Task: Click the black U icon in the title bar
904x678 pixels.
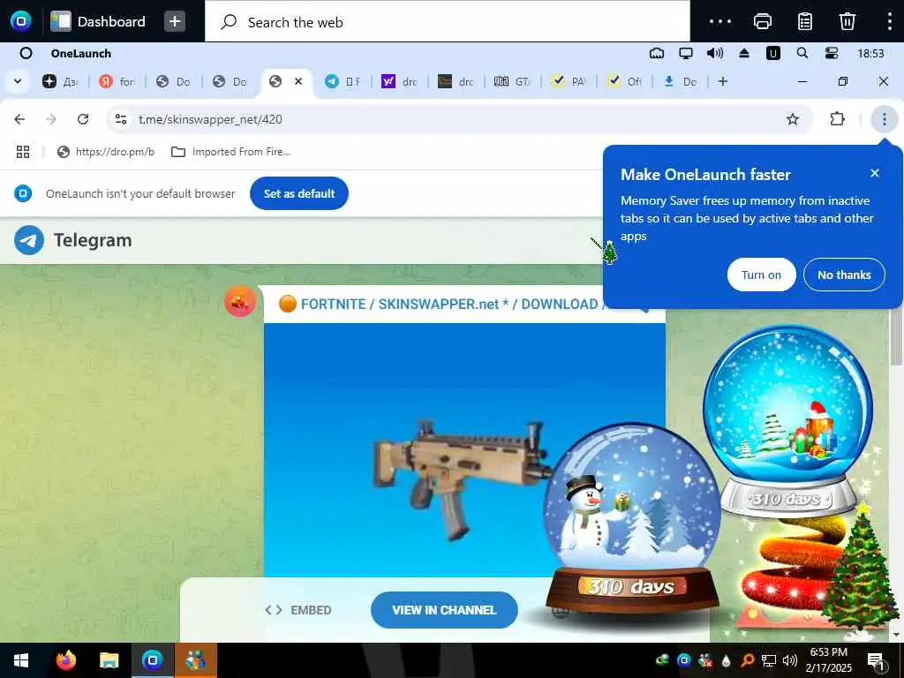Action: coord(773,54)
